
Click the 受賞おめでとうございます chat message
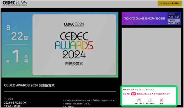pos(142,89)
